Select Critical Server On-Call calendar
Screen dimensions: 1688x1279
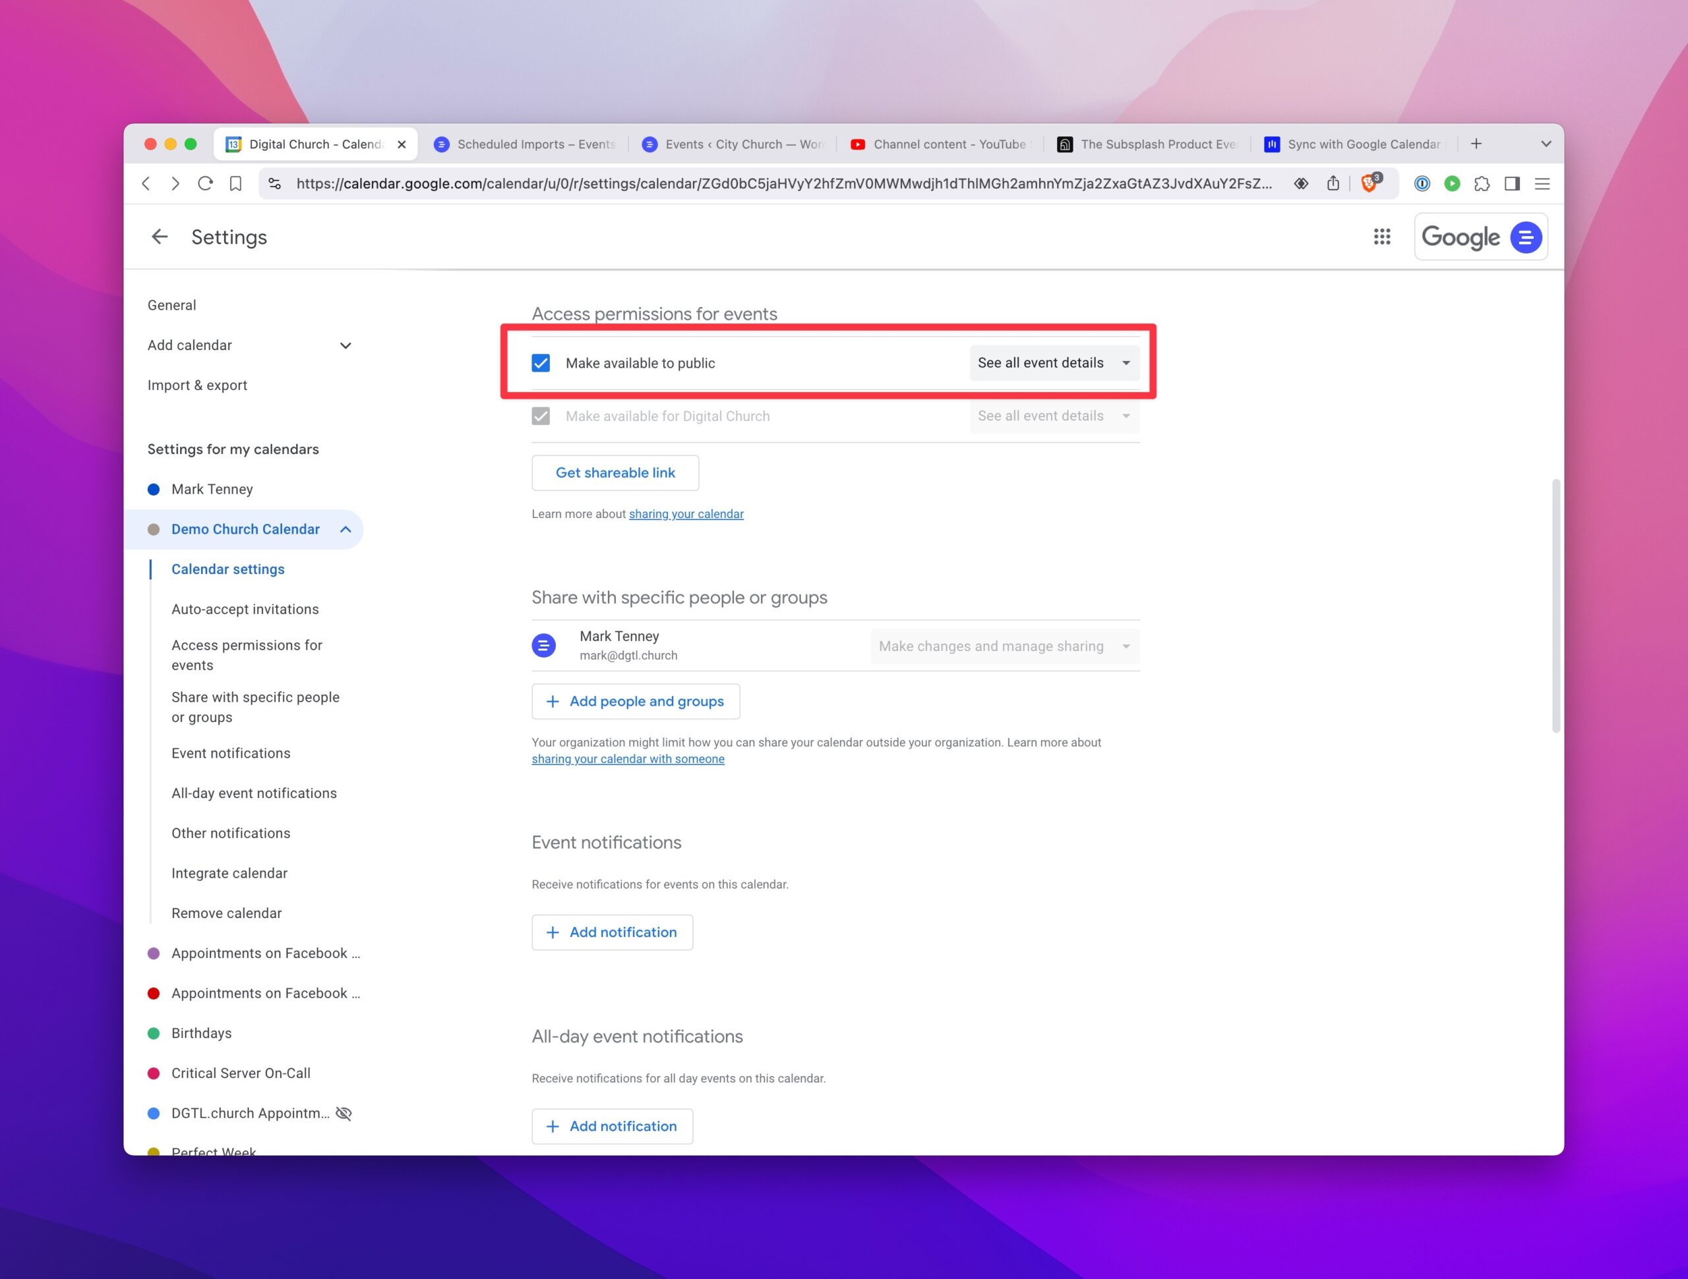click(241, 1073)
